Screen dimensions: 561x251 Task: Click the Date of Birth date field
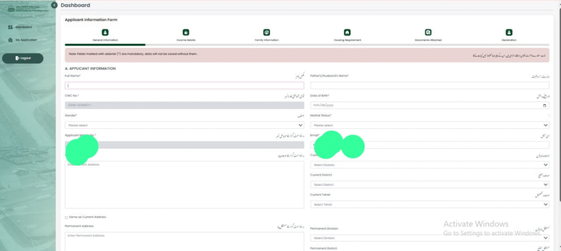point(430,105)
